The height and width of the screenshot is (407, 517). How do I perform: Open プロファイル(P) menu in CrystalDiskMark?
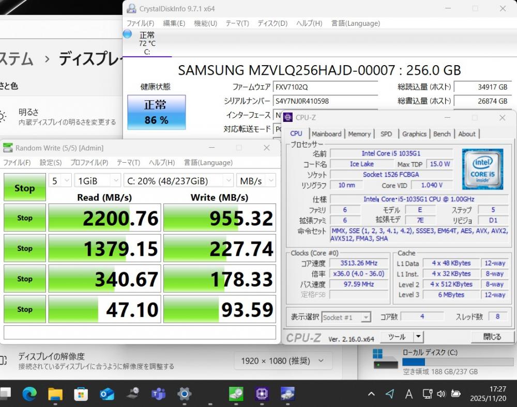[x=89, y=163]
